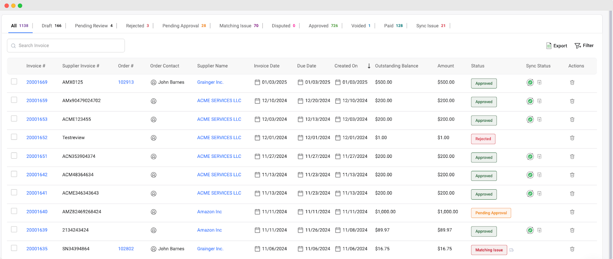The height and width of the screenshot is (259, 613).
Task: Switch to the Pending Approval tab
Action: (184, 26)
